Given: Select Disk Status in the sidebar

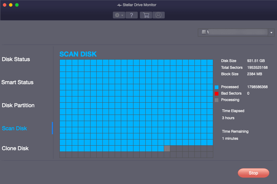Looking at the screenshot, I should [x=16, y=59].
